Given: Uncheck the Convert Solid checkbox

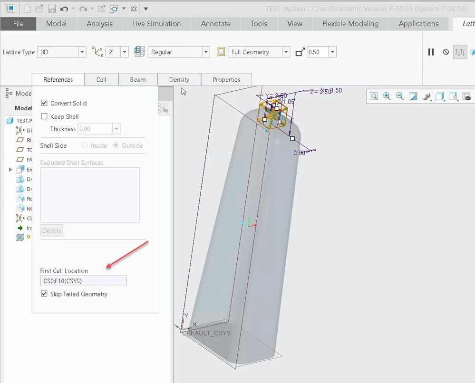Looking at the screenshot, I should tap(44, 103).
